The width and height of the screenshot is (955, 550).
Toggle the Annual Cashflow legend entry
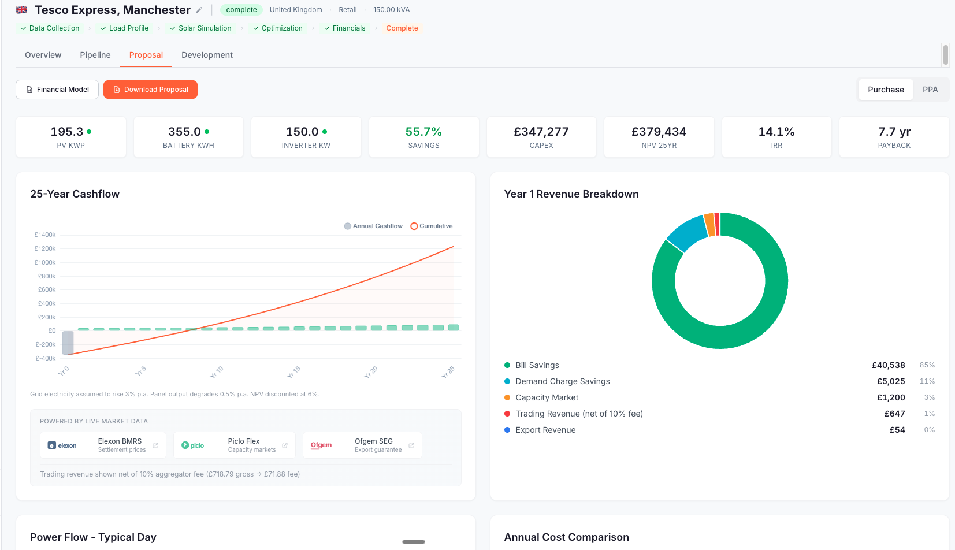[373, 226]
